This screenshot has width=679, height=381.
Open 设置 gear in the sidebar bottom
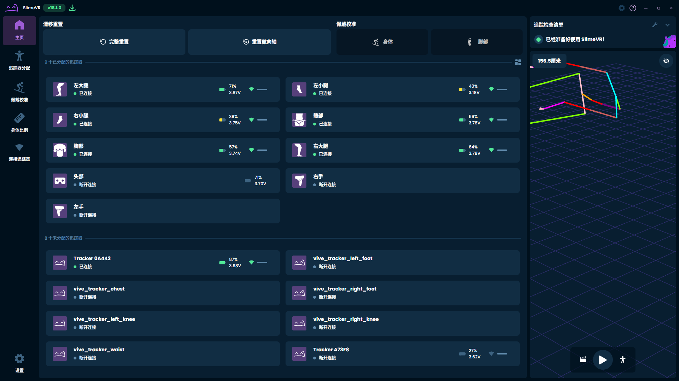(x=19, y=363)
